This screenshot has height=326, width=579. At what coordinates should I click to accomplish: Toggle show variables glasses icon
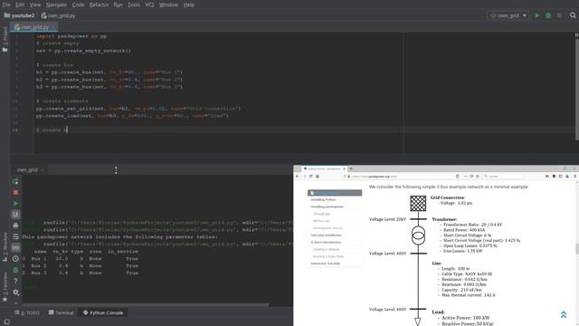(x=15, y=247)
